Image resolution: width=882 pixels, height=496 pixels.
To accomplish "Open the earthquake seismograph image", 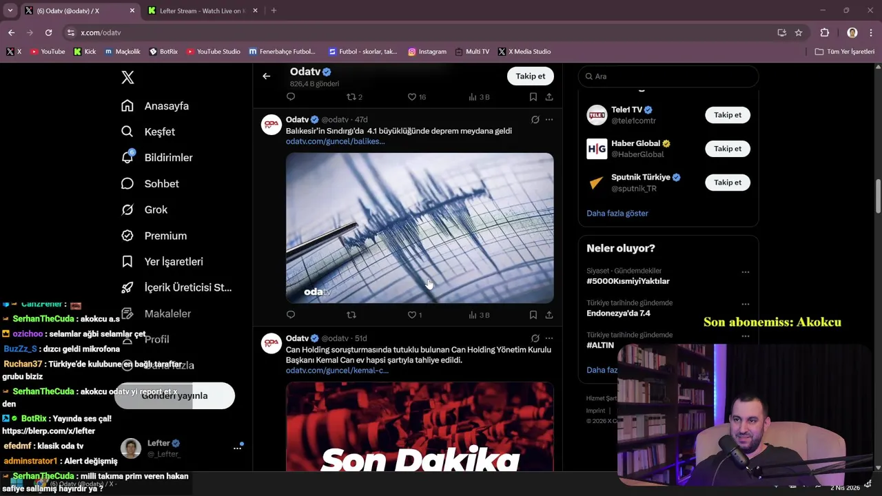I will [x=420, y=228].
